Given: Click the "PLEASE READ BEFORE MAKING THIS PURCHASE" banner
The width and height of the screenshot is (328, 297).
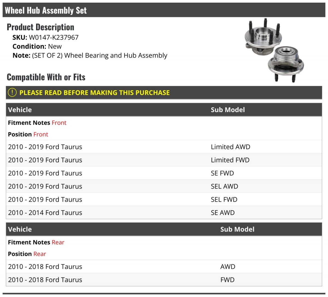Looking at the screenshot, I should tap(94, 93).
